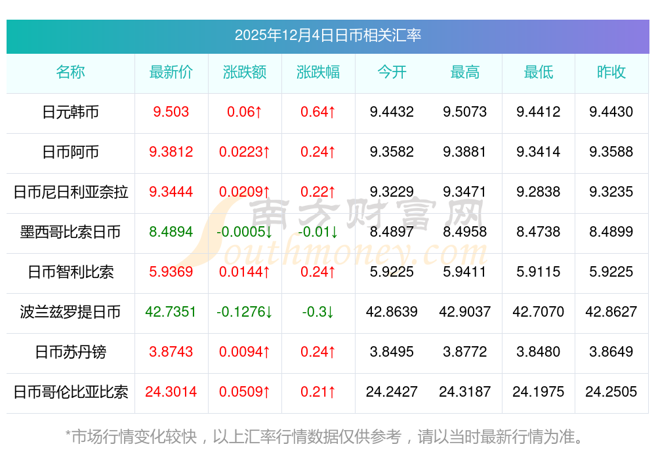Image resolution: width=656 pixels, height=457 pixels.
Task: Click high value 5.9411
Action: [465, 272]
